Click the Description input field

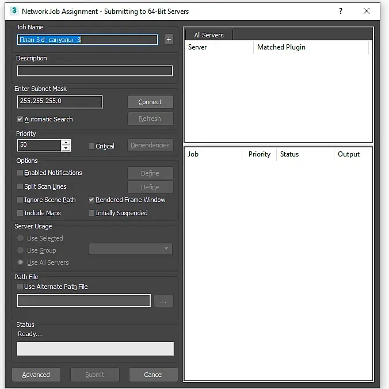pos(95,71)
